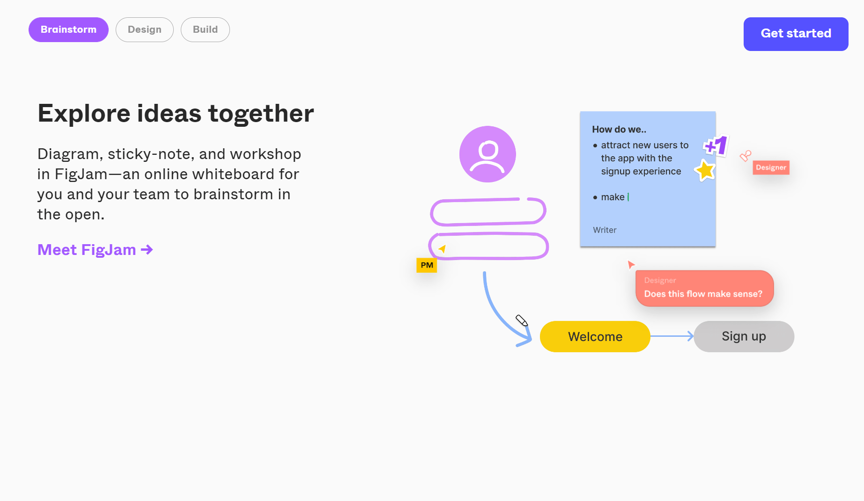
Task: Click the arrow beside Meet FigJam
Action: [147, 250]
